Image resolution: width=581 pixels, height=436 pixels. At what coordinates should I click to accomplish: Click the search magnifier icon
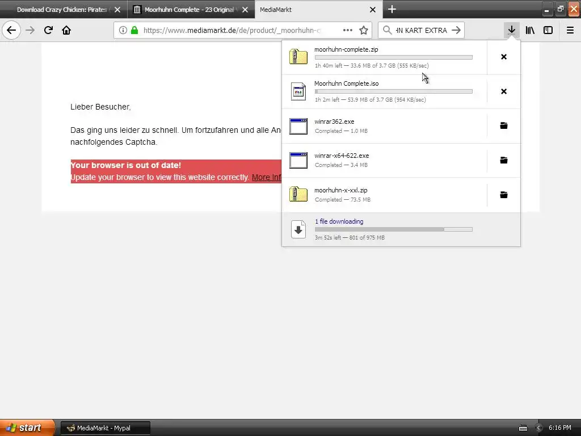click(387, 30)
